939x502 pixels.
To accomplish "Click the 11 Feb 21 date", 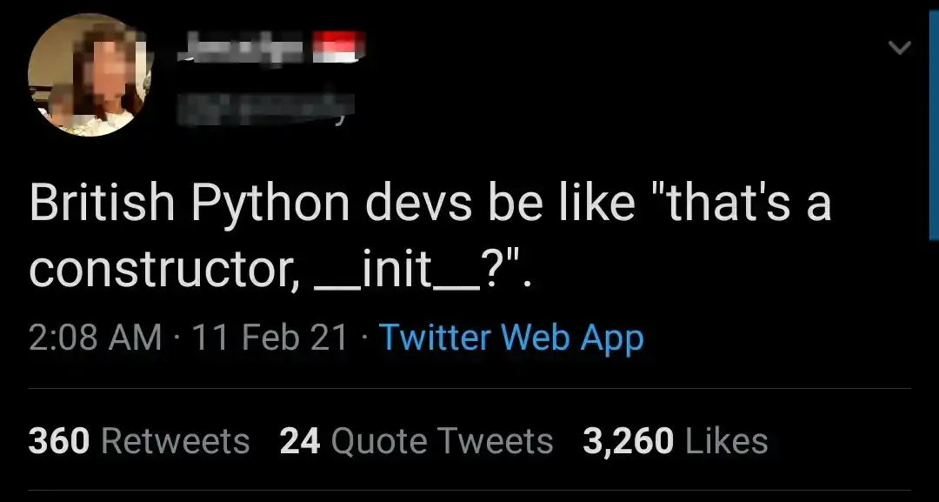I will coord(270,337).
